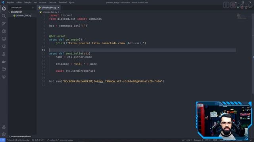Click the 'Olá, ' string literal
Screen dimensions: 254x142
point(79,64)
